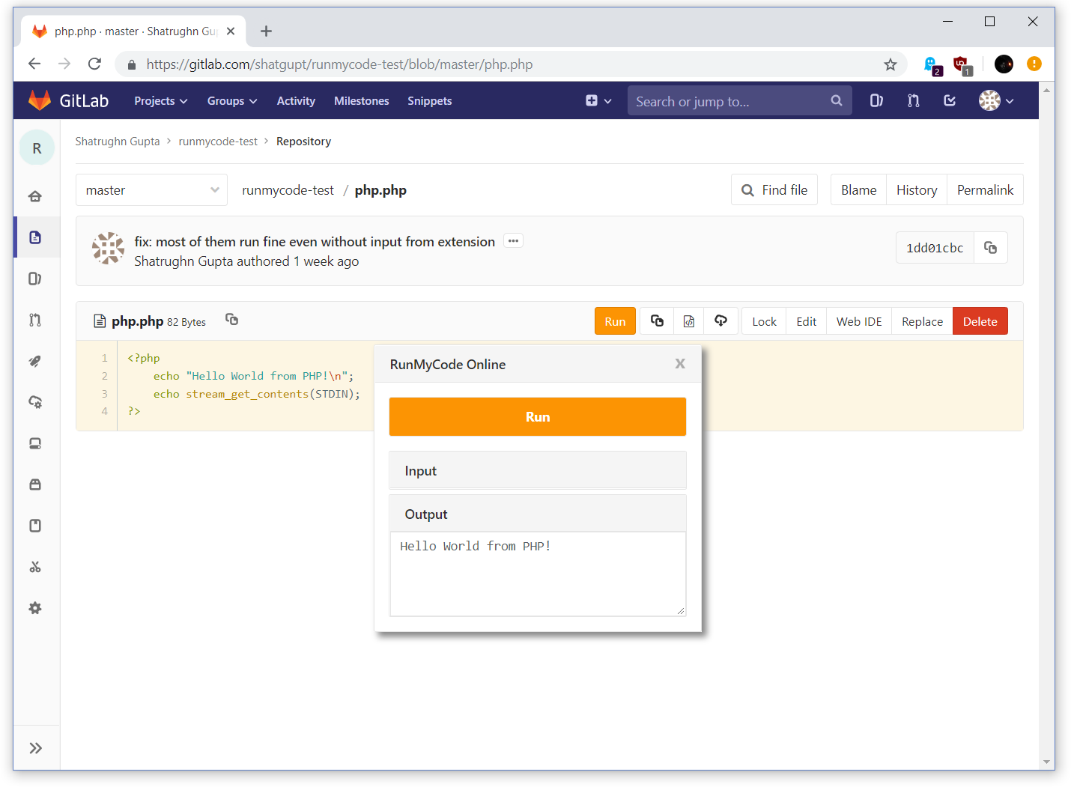Image resolution: width=1071 pixels, height=787 pixels.
Task: Lock the php.php file
Action: pyautogui.click(x=764, y=321)
